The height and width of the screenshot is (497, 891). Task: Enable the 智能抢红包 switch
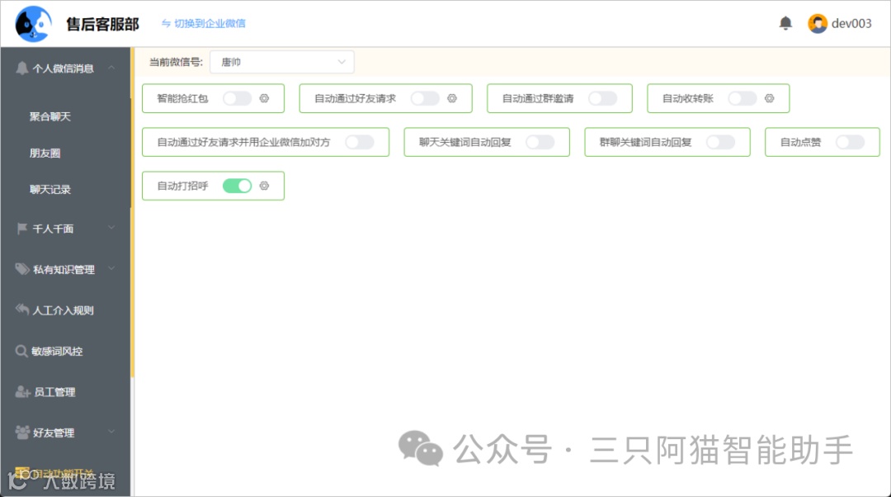pyautogui.click(x=237, y=98)
